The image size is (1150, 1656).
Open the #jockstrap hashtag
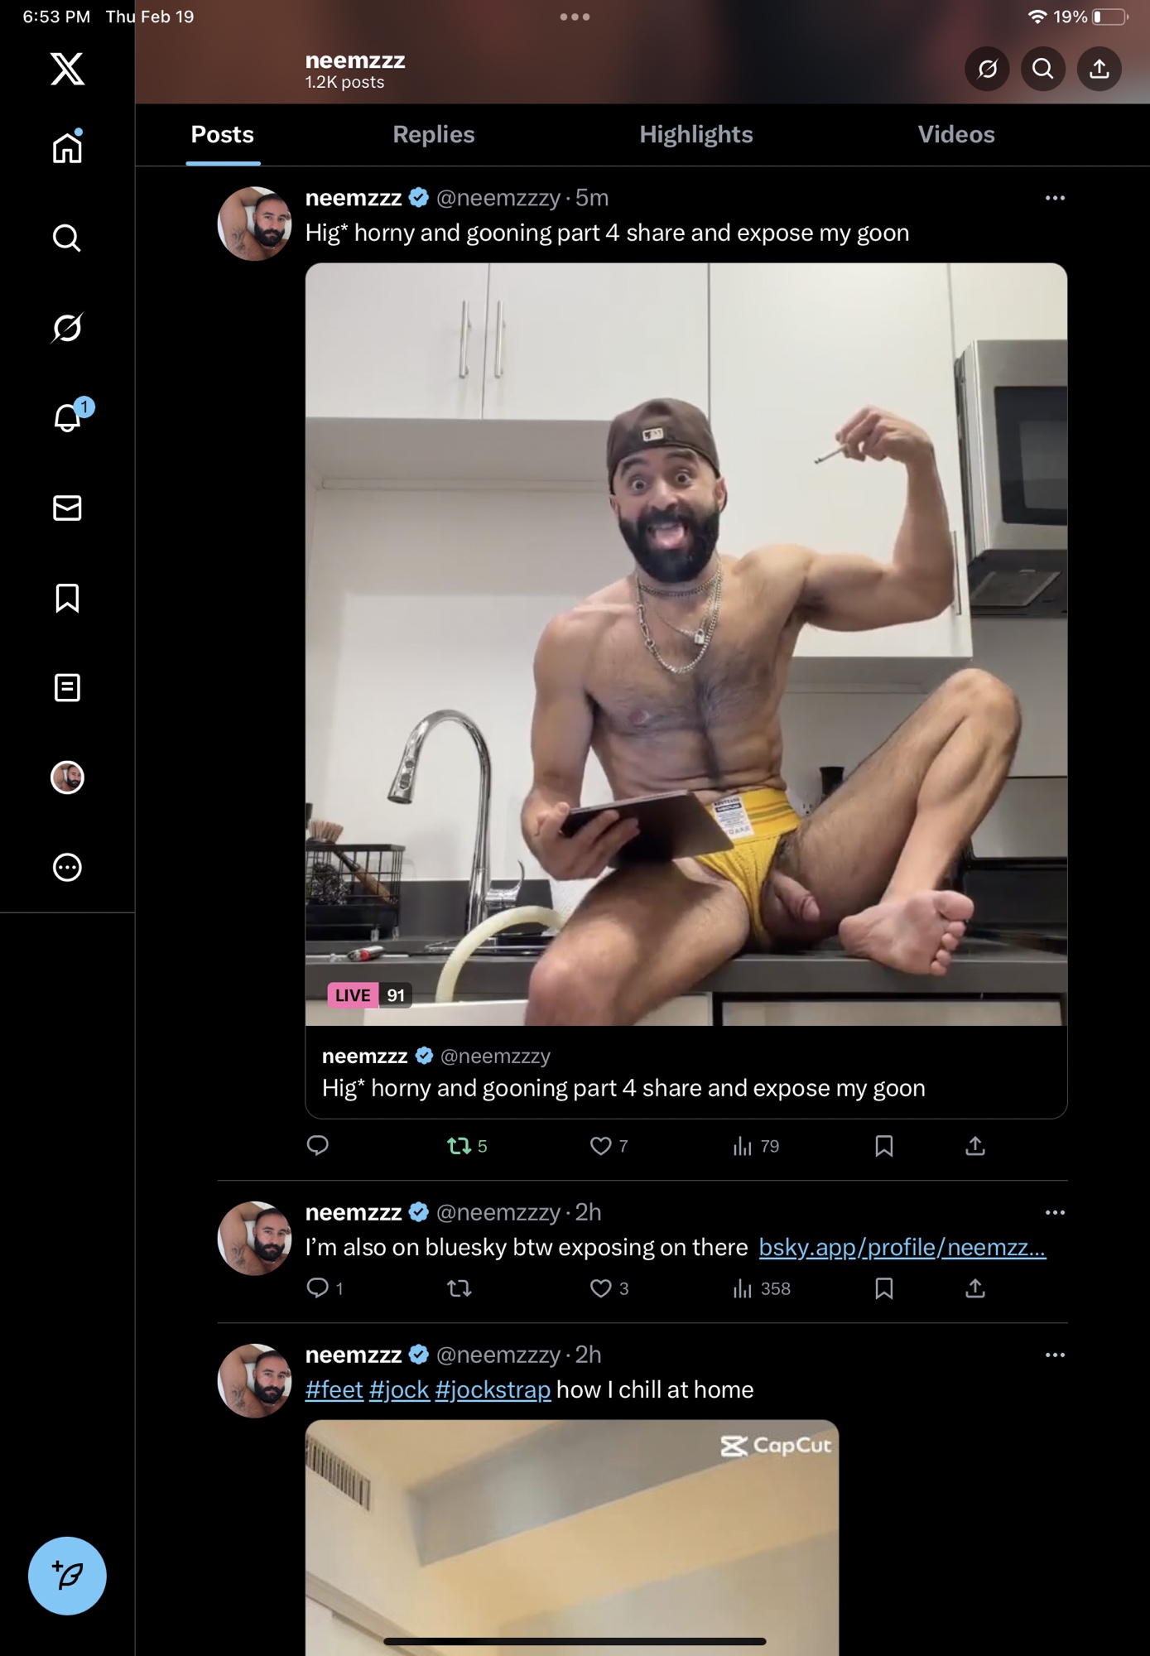coord(493,1389)
